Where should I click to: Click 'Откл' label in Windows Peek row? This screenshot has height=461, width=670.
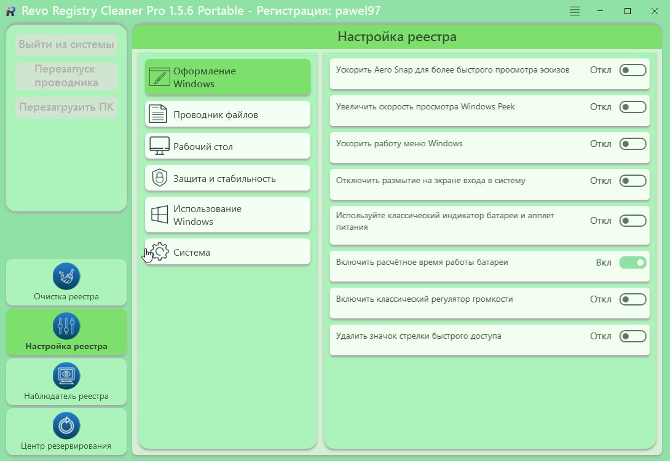click(x=601, y=107)
